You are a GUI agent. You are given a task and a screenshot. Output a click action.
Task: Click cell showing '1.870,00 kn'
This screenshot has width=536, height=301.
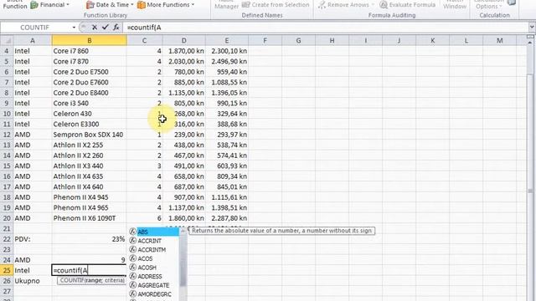click(x=184, y=51)
